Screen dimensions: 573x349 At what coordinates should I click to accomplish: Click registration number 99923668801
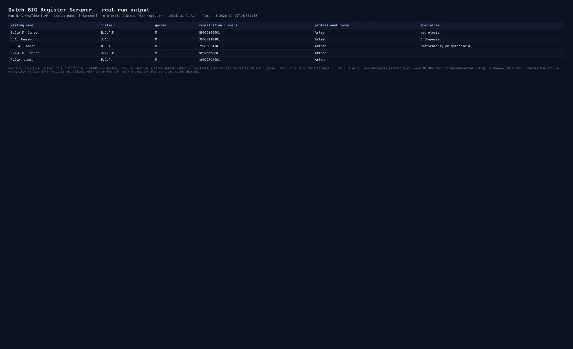[209, 53]
